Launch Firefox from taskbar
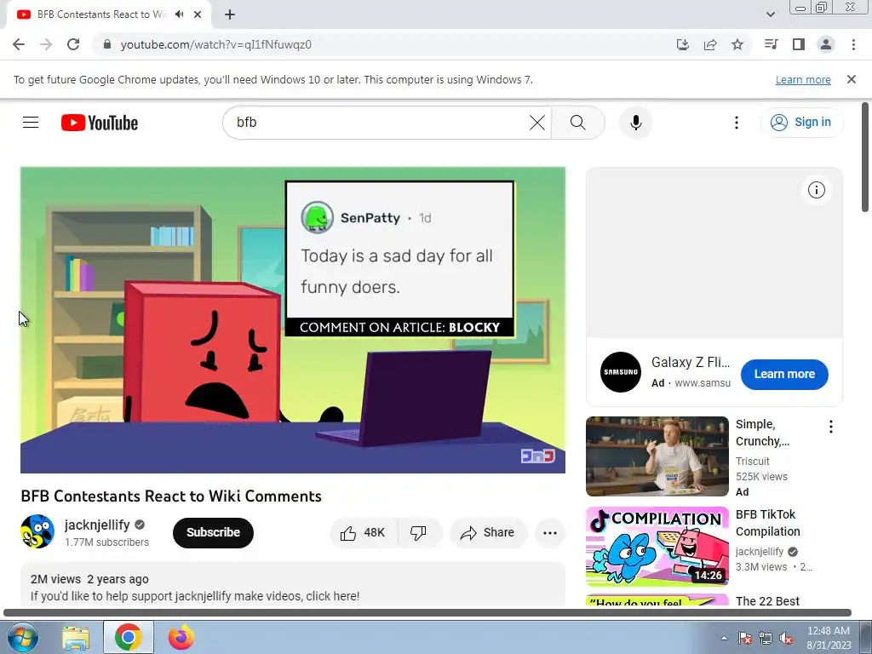Screen dimensions: 872x654 point(181,637)
